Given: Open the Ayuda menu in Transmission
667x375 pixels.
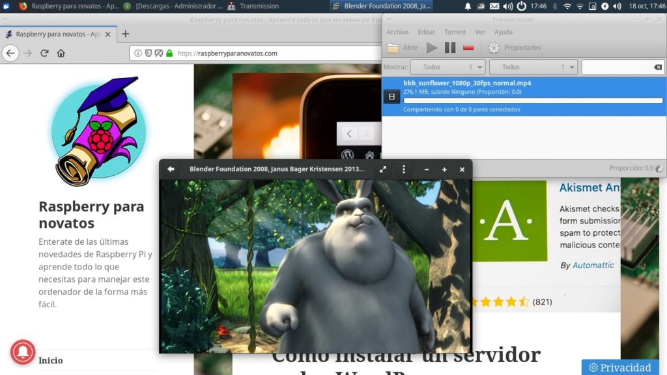Looking at the screenshot, I should point(504,32).
